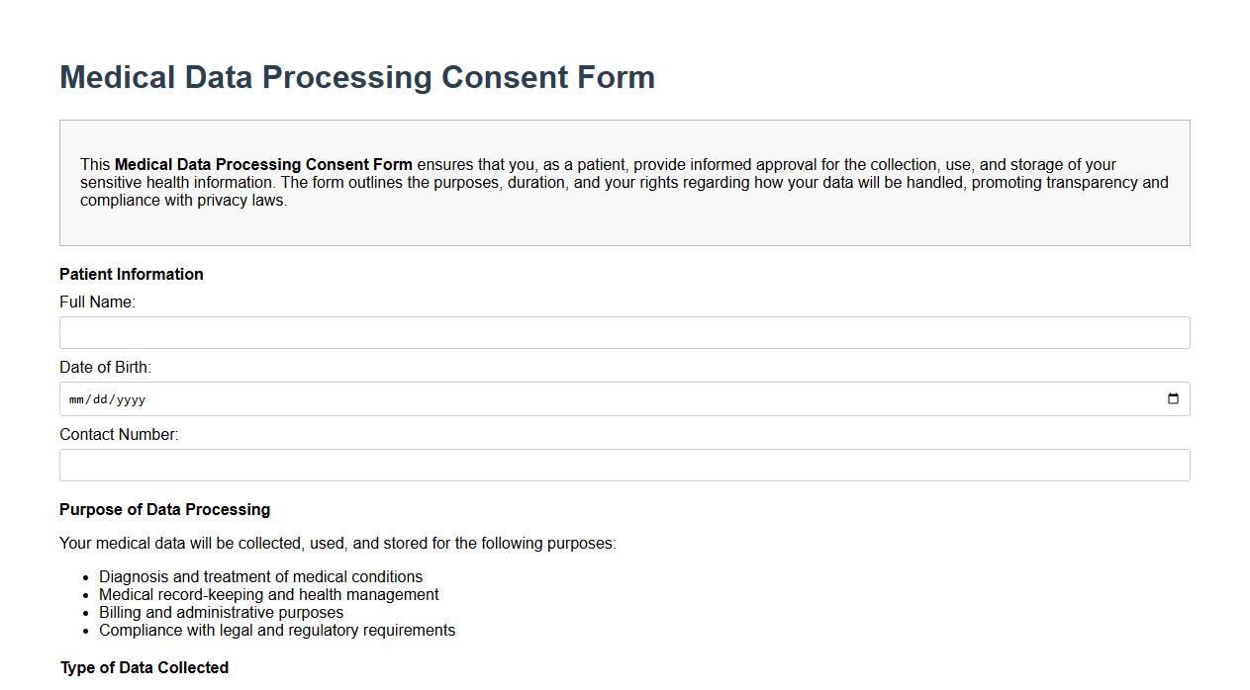Screen dimensions: 1250x690
Task: Click the Type of Data Collected heading
Action: pos(144,667)
